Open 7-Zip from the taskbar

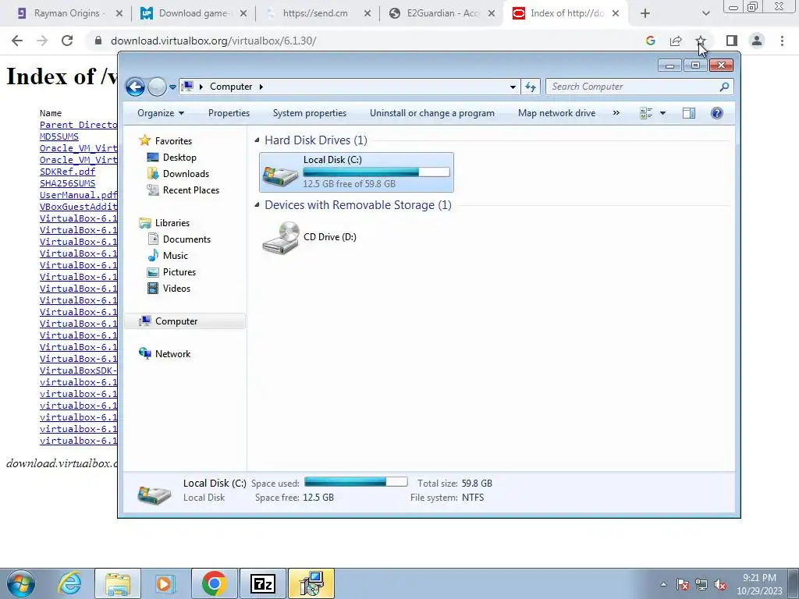(263, 583)
